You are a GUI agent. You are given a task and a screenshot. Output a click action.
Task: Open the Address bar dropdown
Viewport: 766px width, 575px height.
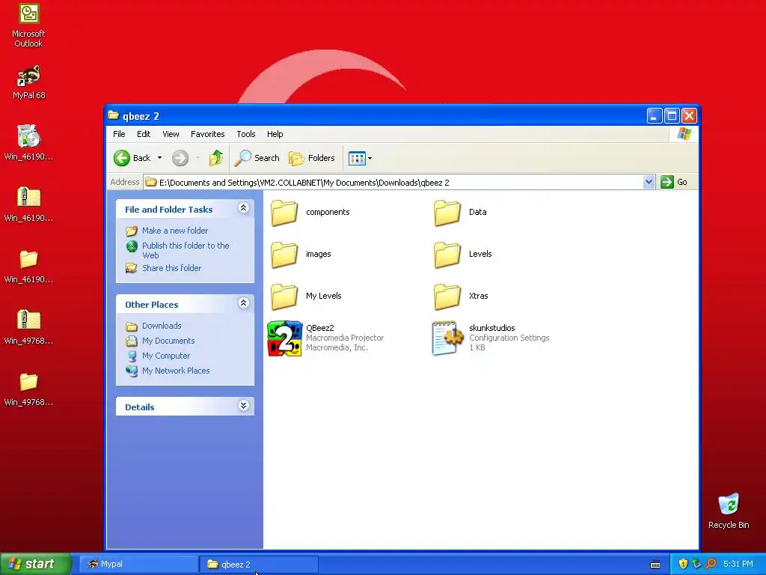649,182
